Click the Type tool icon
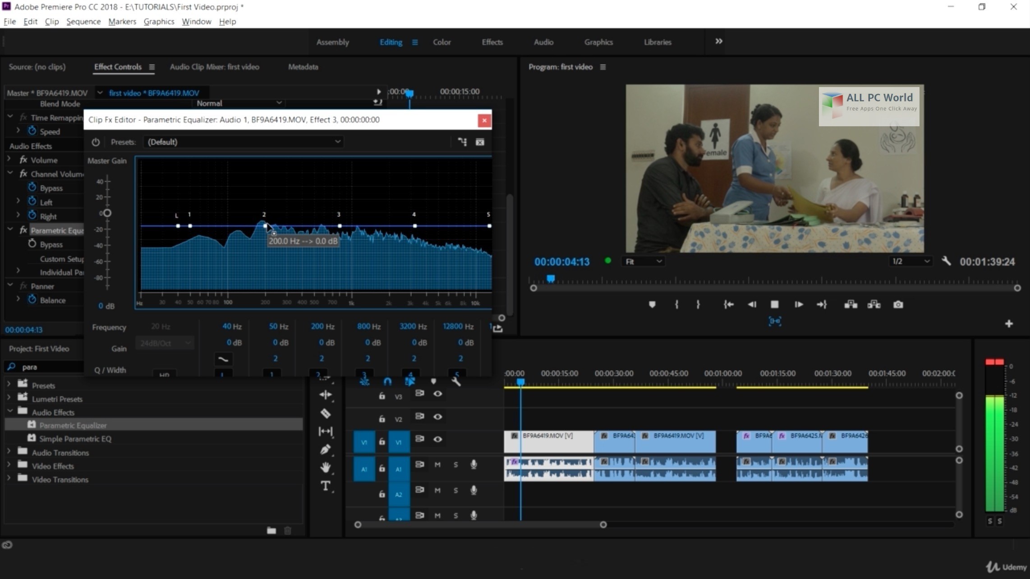The height and width of the screenshot is (579, 1030). click(x=327, y=487)
